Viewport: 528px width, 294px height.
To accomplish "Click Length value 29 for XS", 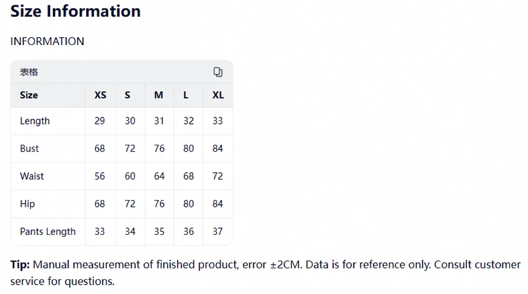I will pos(100,121).
